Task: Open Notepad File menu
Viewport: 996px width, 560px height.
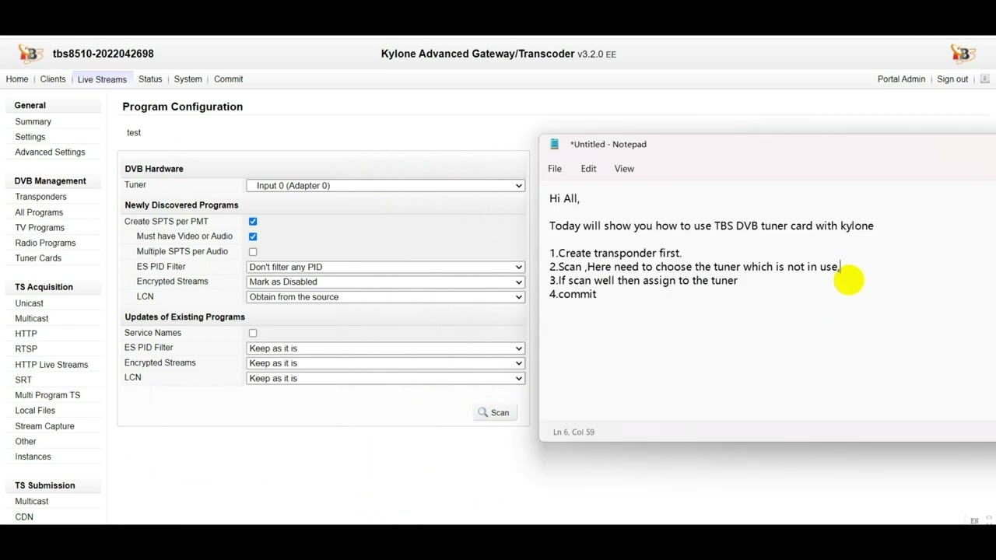Action: coord(555,169)
